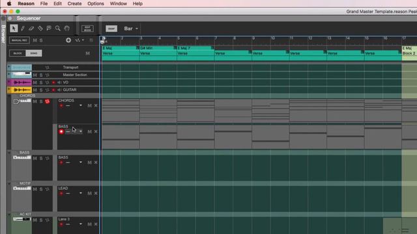Enable record on VO track
The height and width of the screenshot is (234, 417).
(x=53, y=83)
